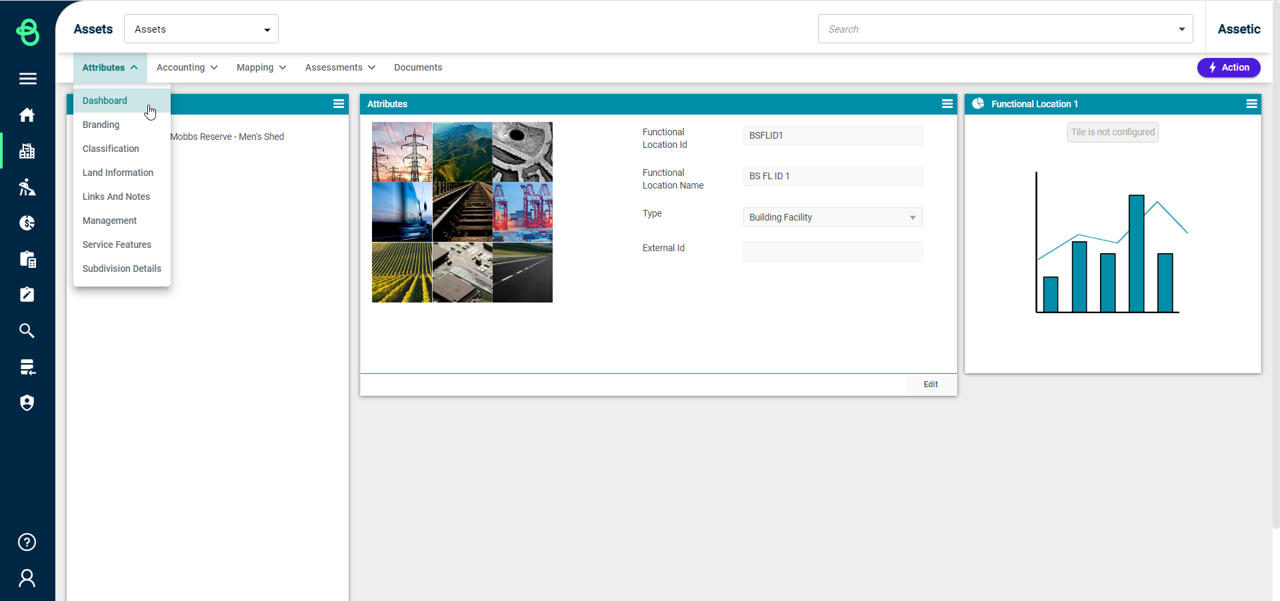Select Service Features menu item

pyautogui.click(x=122, y=245)
